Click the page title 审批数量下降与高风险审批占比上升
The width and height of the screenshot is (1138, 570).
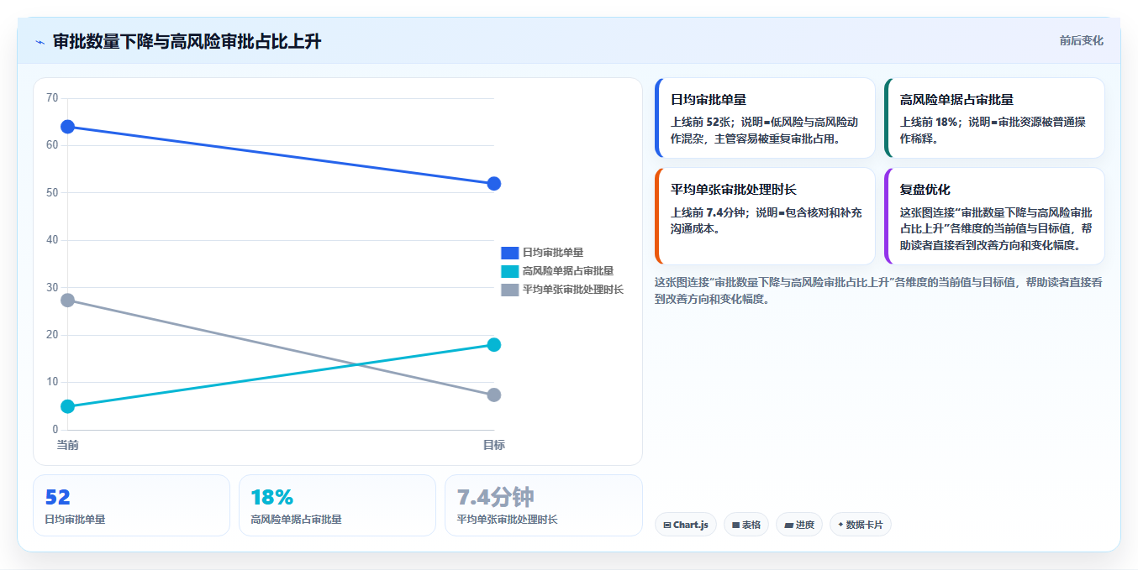tap(187, 42)
